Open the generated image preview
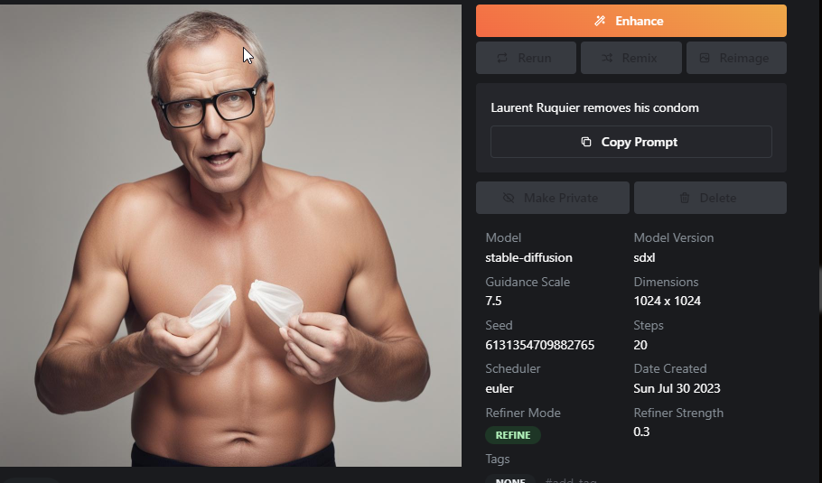 click(230, 236)
